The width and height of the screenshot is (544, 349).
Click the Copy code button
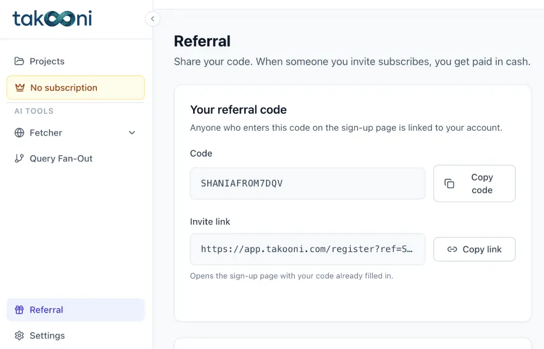[x=474, y=183]
